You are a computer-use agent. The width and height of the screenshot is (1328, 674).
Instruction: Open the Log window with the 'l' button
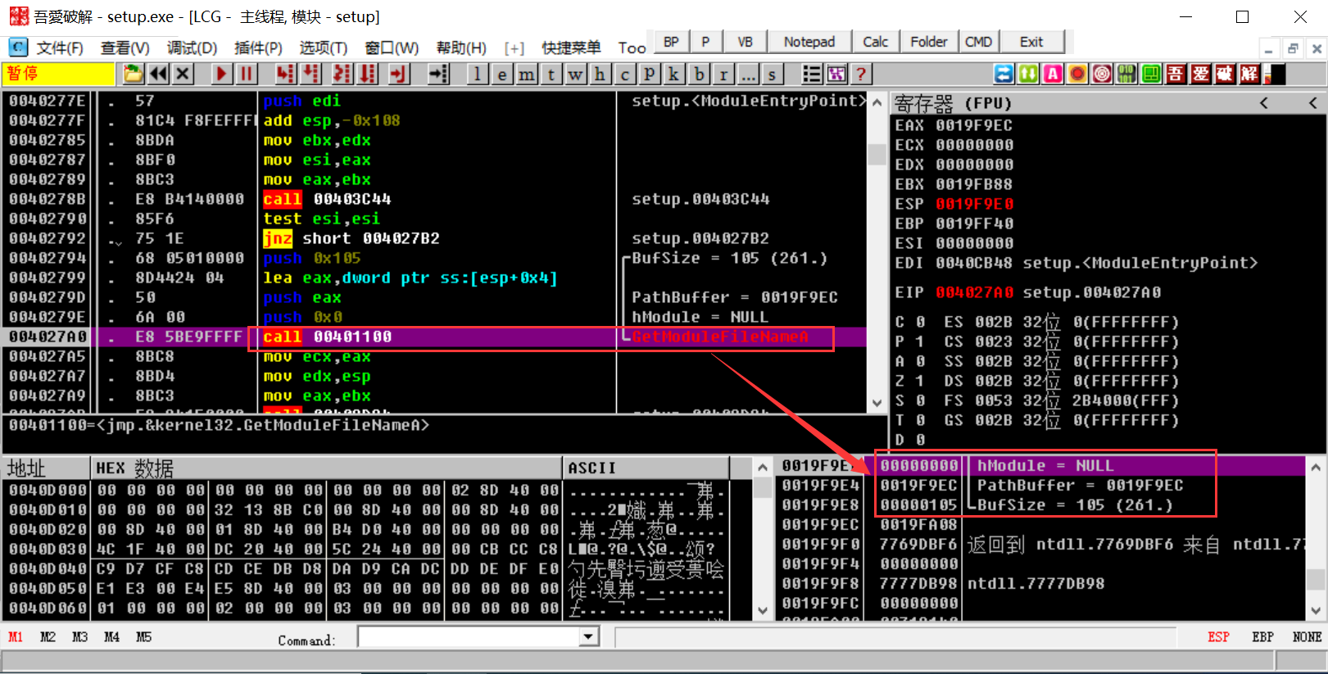(x=478, y=75)
